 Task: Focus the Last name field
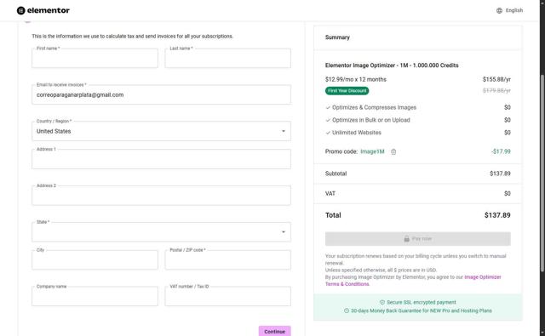pyautogui.click(x=228, y=58)
